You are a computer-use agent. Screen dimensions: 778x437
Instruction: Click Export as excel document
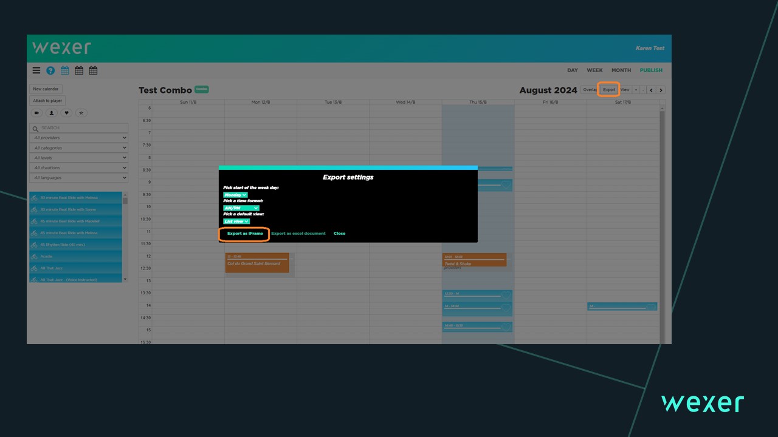point(298,234)
